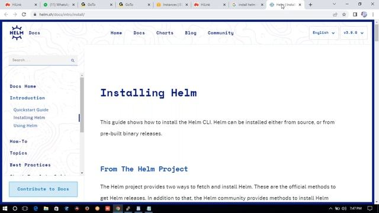Open the Blog nav item
This screenshot has height=213, width=379.
coord(191,33)
